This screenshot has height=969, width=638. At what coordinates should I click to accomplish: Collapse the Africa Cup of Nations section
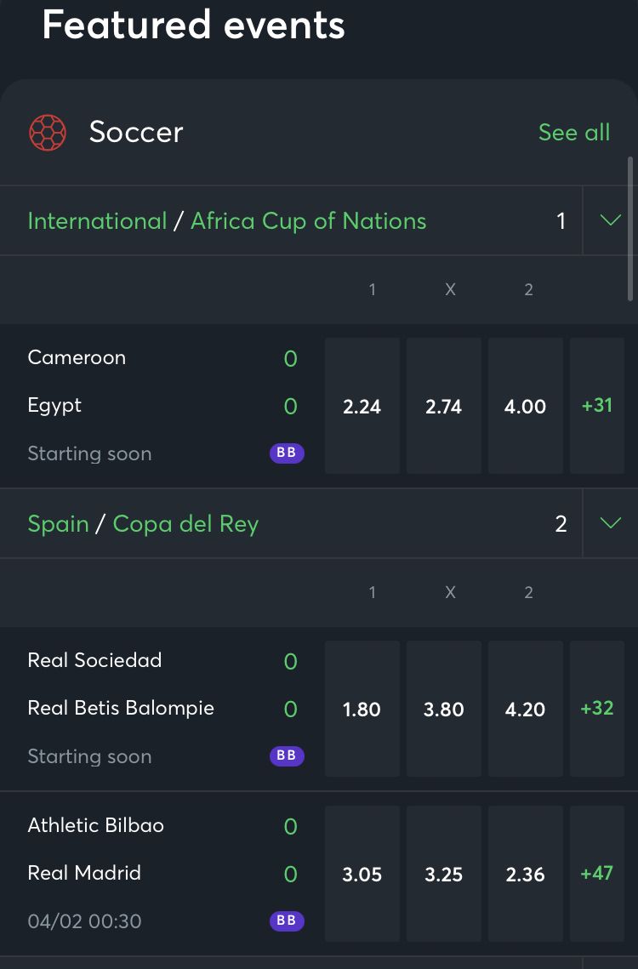tap(610, 220)
